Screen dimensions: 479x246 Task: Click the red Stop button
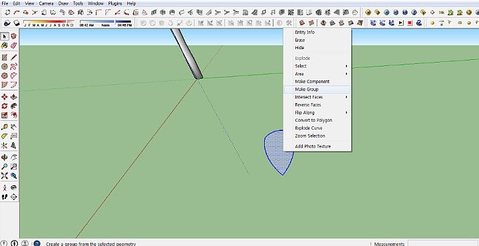(410, 23)
